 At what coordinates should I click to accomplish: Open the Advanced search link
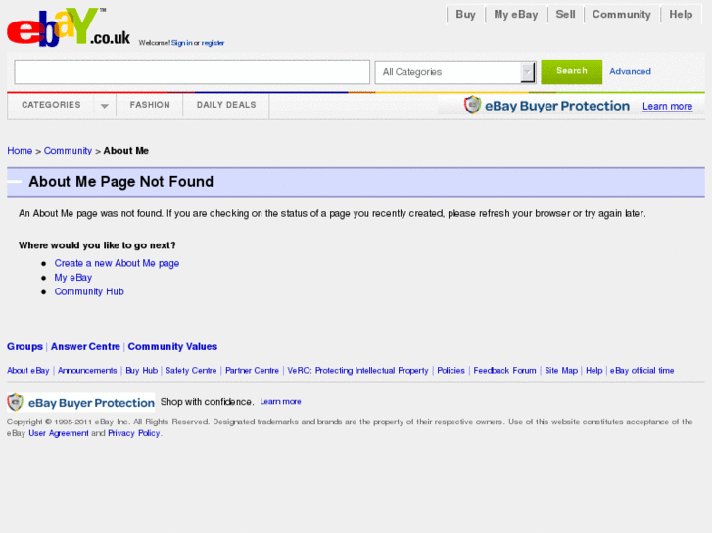(x=630, y=71)
